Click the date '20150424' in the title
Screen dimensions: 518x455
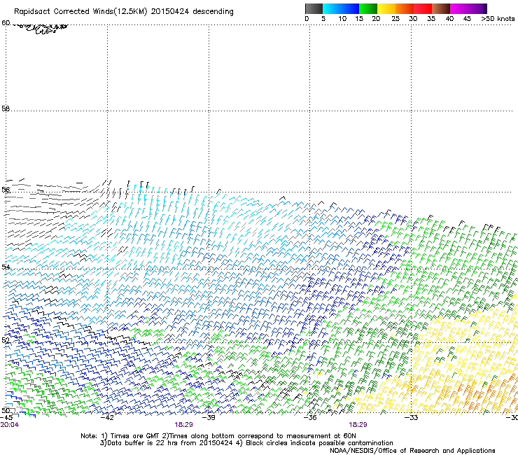point(170,11)
